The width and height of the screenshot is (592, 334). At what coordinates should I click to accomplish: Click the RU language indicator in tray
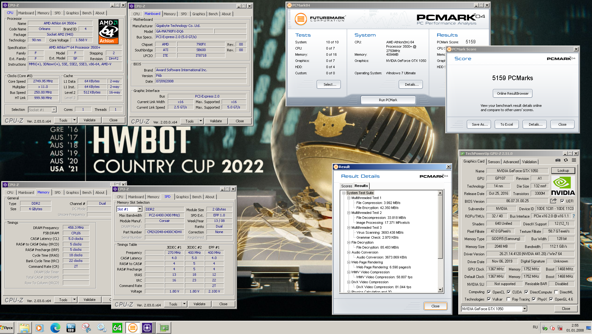[535, 327]
